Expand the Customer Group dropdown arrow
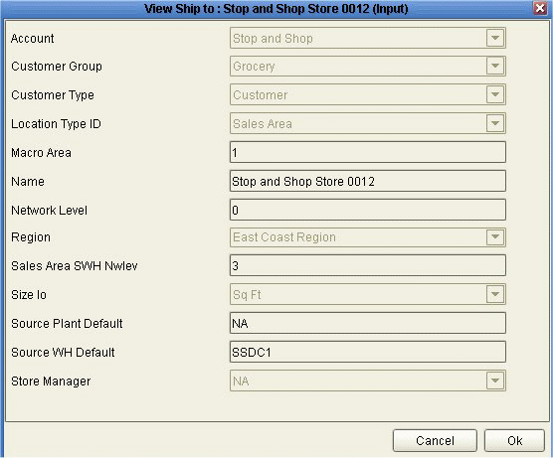Image resolution: width=553 pixels, height=458 pixels. coord(494,66)
